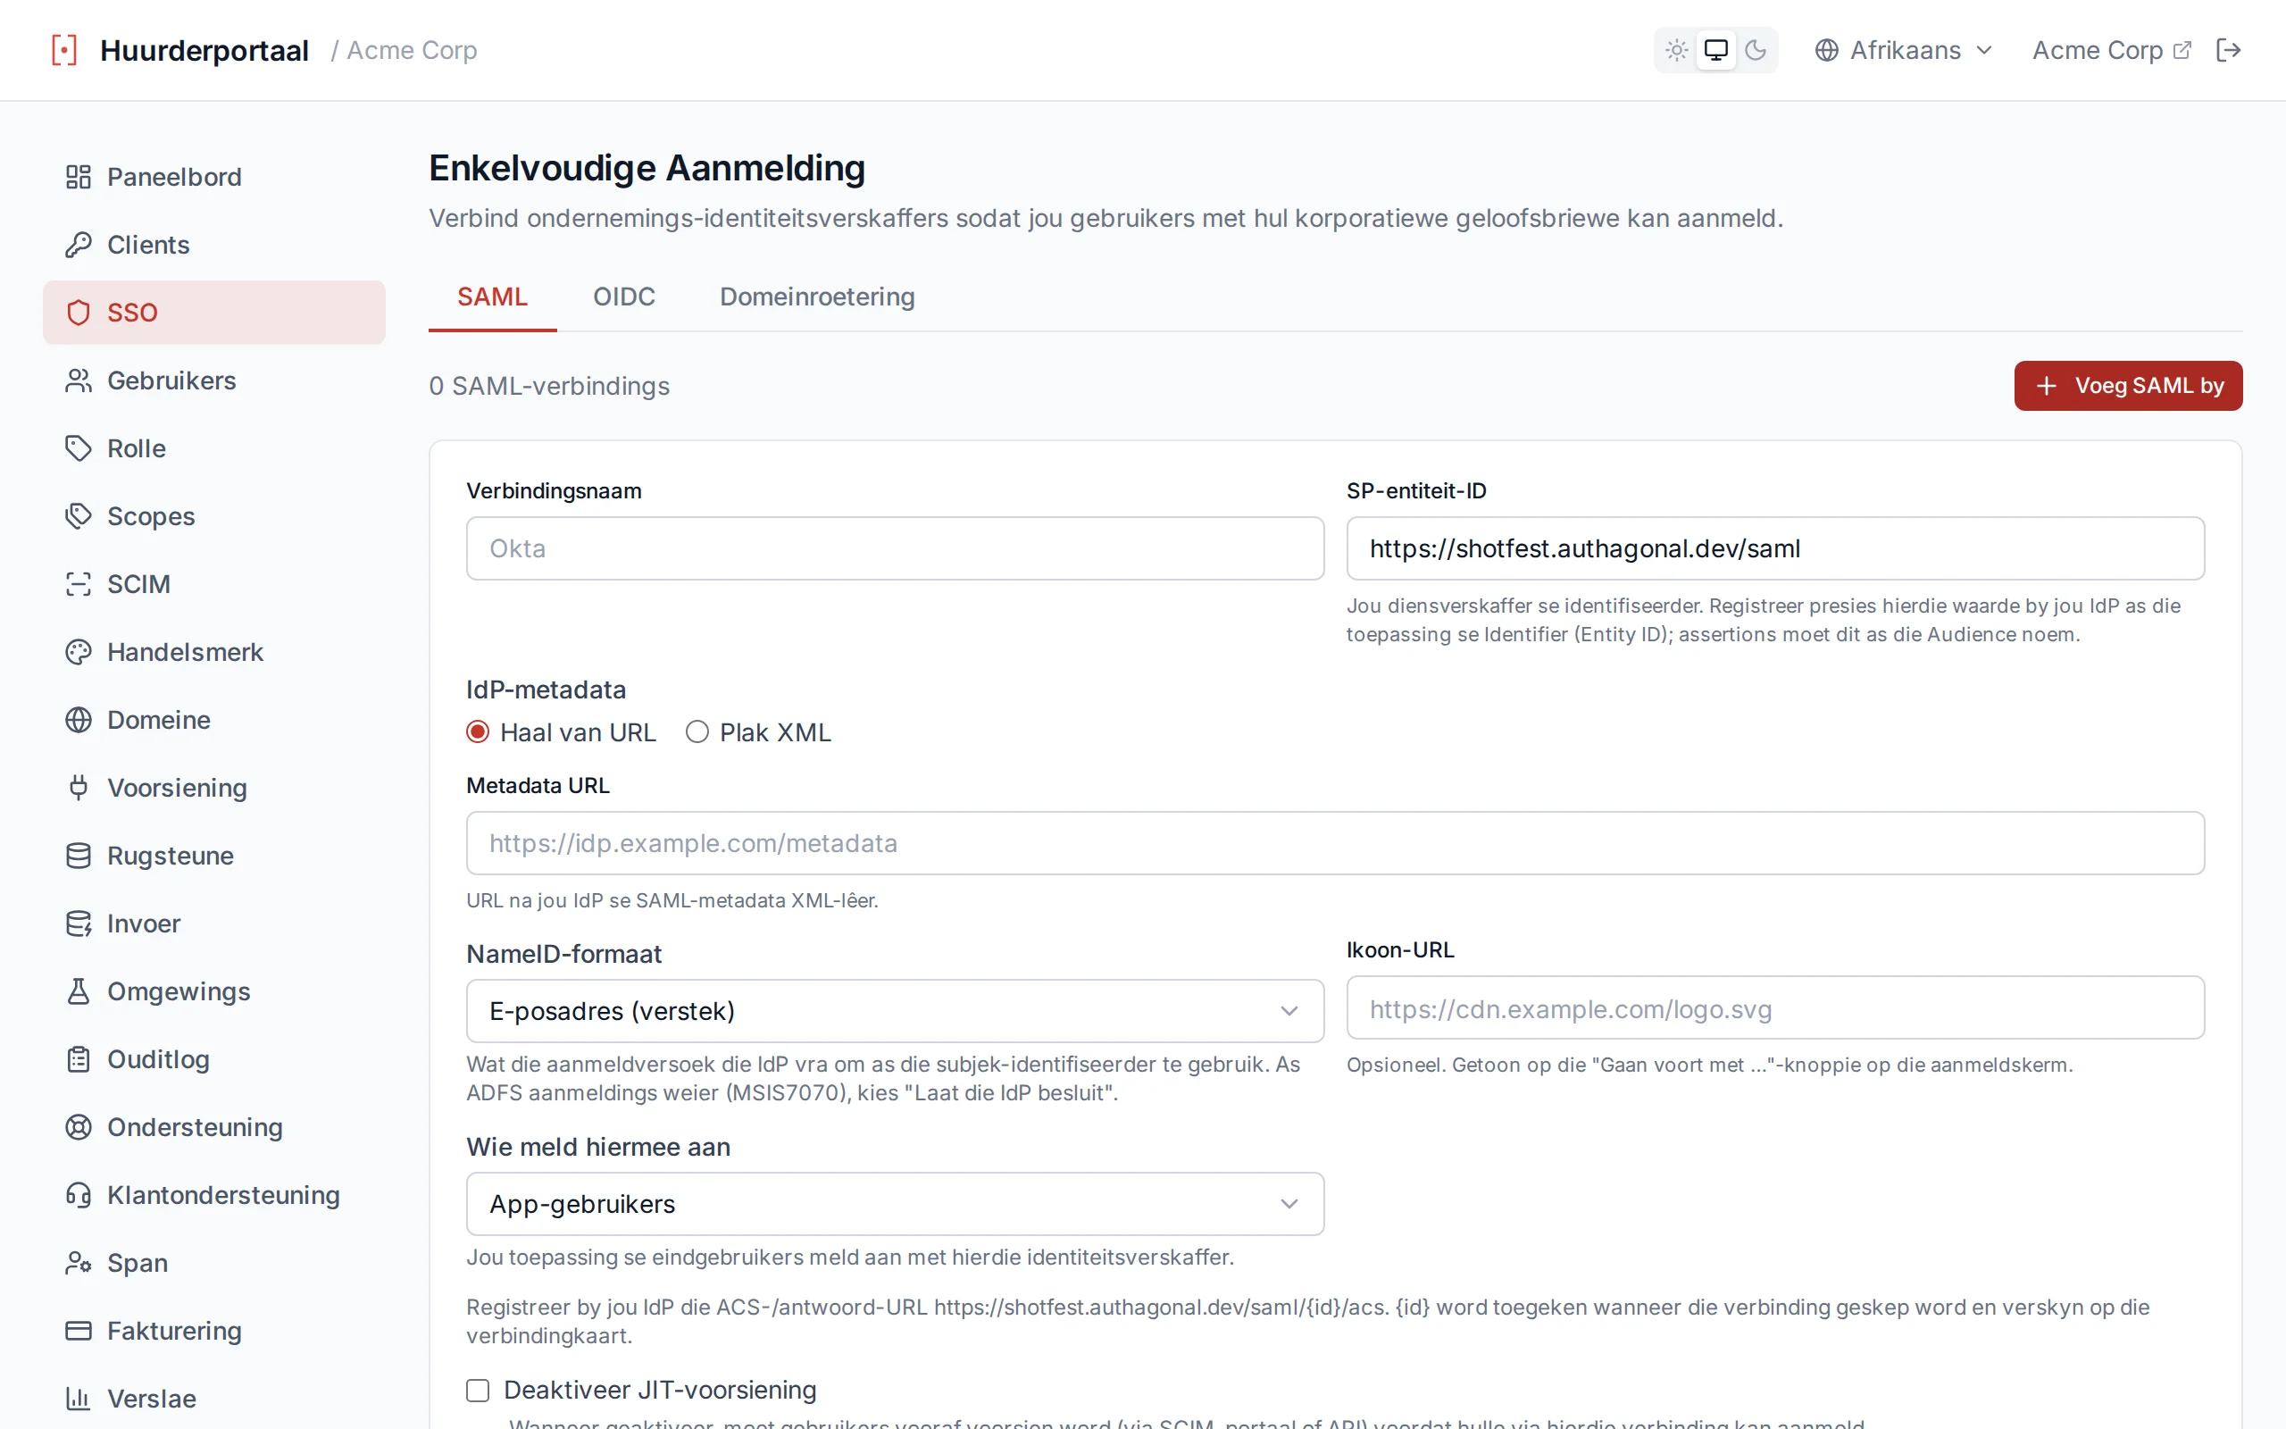This screenshot has height=1429, width=2286.
Task: Click the language globe icon
Action: coord(1826,50)
